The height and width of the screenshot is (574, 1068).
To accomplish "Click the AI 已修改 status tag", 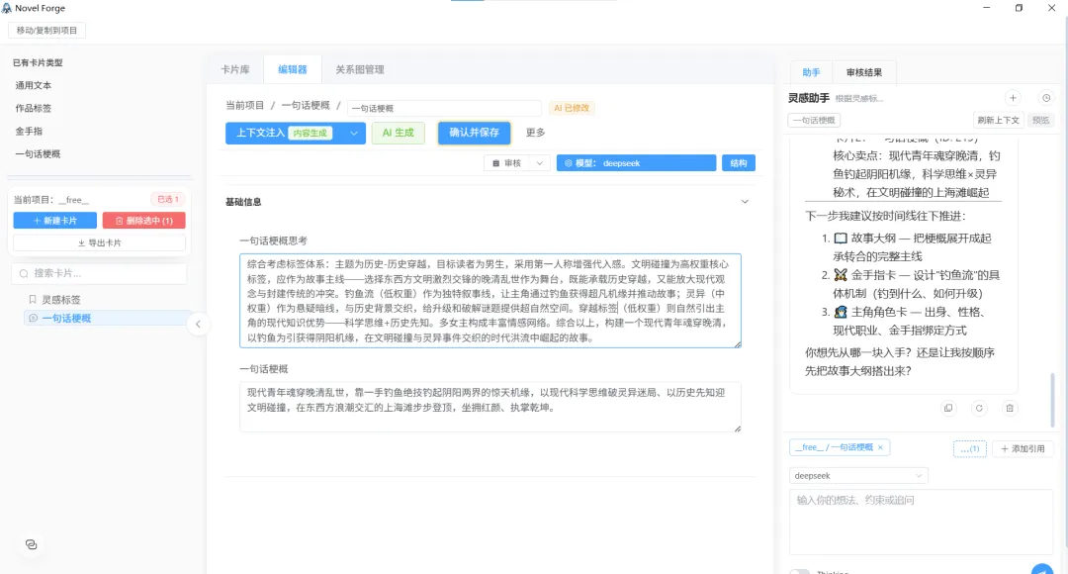I will coord(572,108).
